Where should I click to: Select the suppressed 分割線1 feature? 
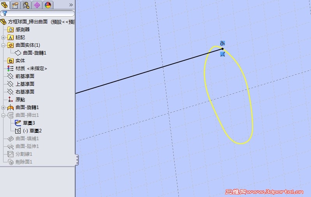tap(24, 154)
